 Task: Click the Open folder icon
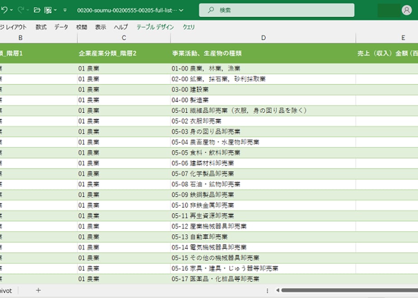click(37, 10)
